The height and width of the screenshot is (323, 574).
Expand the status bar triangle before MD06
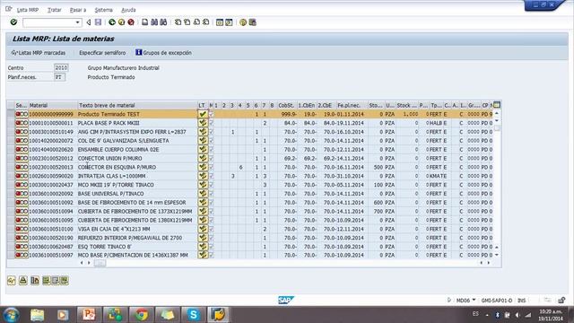(449, 300)
